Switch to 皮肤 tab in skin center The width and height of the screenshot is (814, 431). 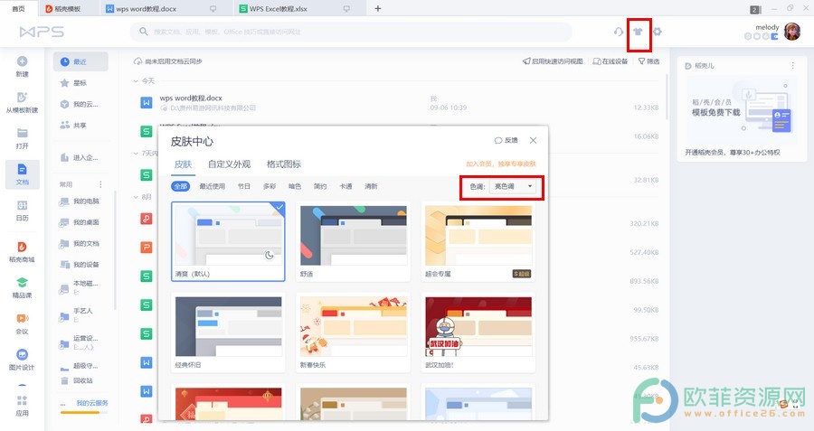183,164
